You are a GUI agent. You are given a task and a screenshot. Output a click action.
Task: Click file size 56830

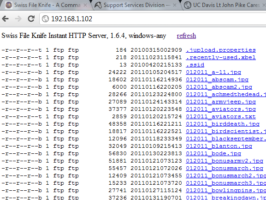(x=118, y=153)
